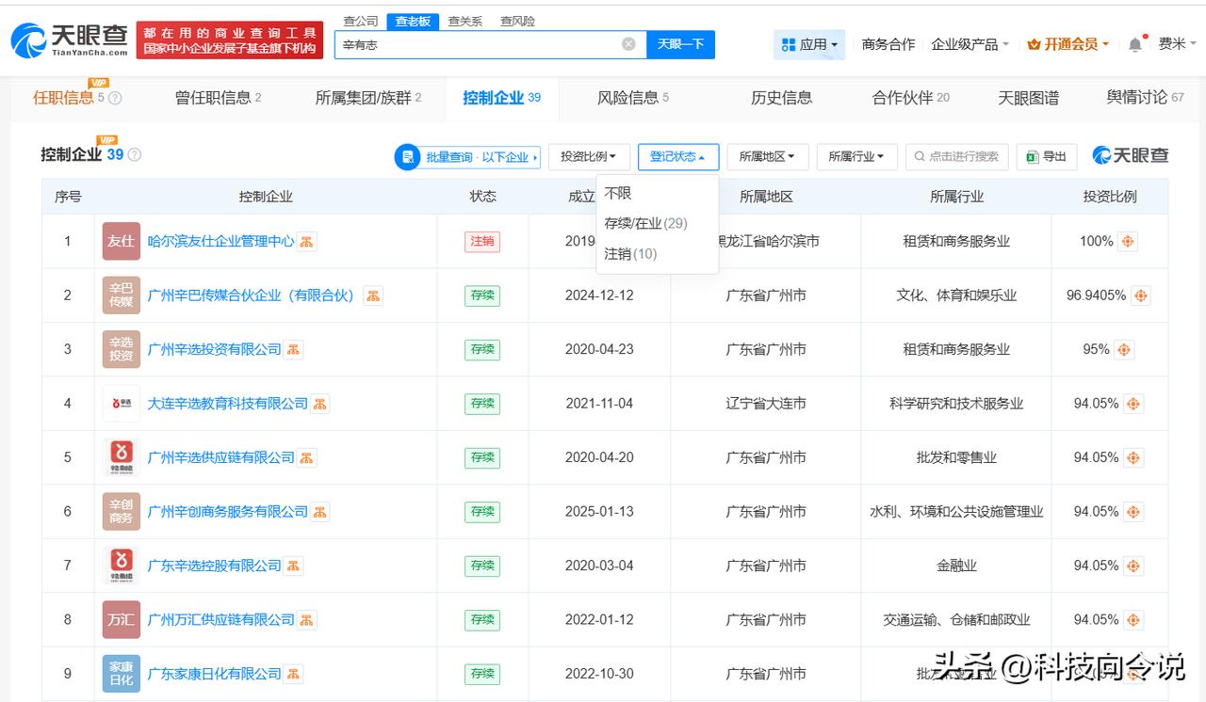Click the help icon next to 任职信息 tab
This screenshot has height=702, width=1206.
coord(115,98)
